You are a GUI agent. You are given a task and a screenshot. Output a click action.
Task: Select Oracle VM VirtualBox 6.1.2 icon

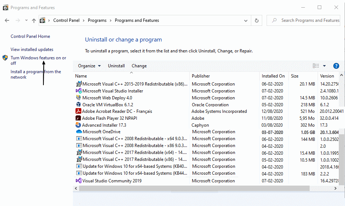click(x=78, y=104)
